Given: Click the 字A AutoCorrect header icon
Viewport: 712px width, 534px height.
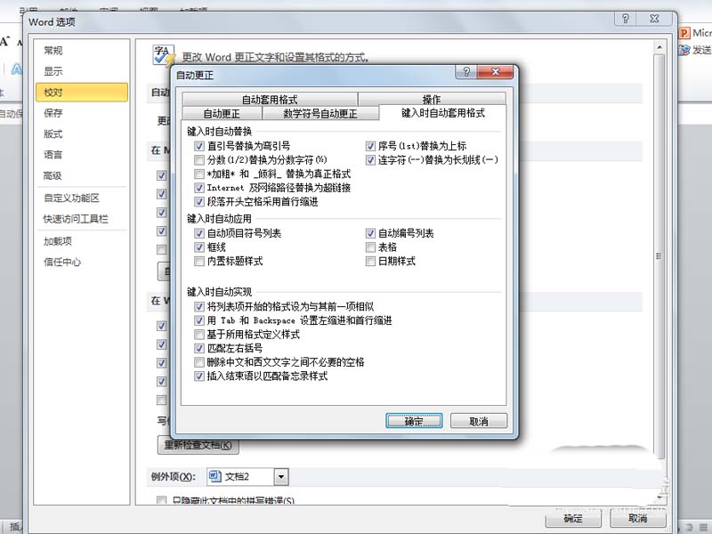Looking at the screenshot, I should point(163,55).
